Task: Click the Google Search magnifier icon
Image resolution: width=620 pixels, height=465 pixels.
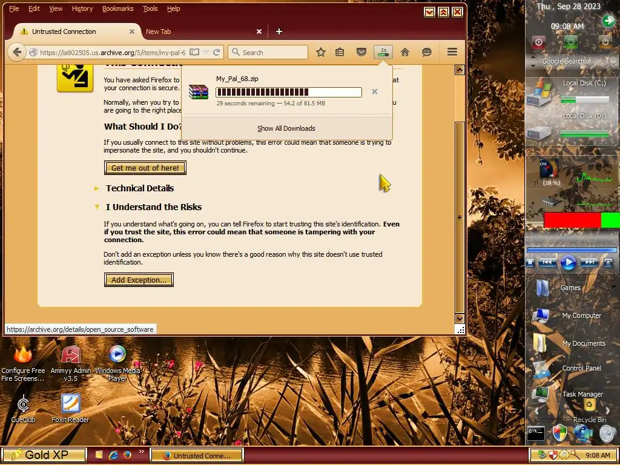Action: point(612,61)
